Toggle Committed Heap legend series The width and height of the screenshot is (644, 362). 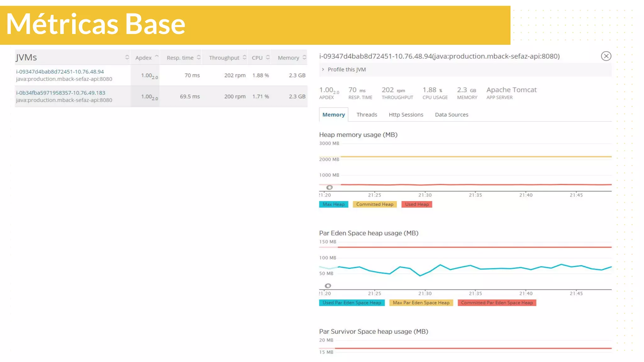[x=375, y=204]
